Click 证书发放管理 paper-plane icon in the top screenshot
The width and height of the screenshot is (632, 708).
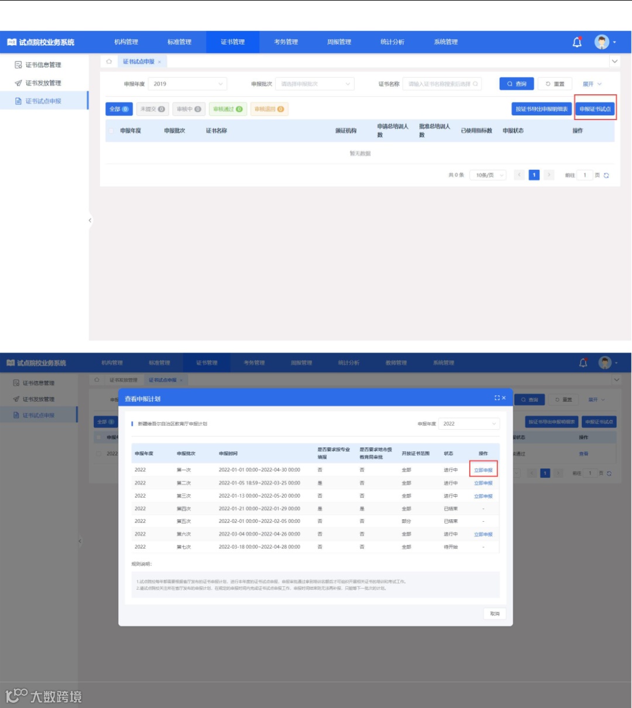pyautogui.click(x=18, y=83)
